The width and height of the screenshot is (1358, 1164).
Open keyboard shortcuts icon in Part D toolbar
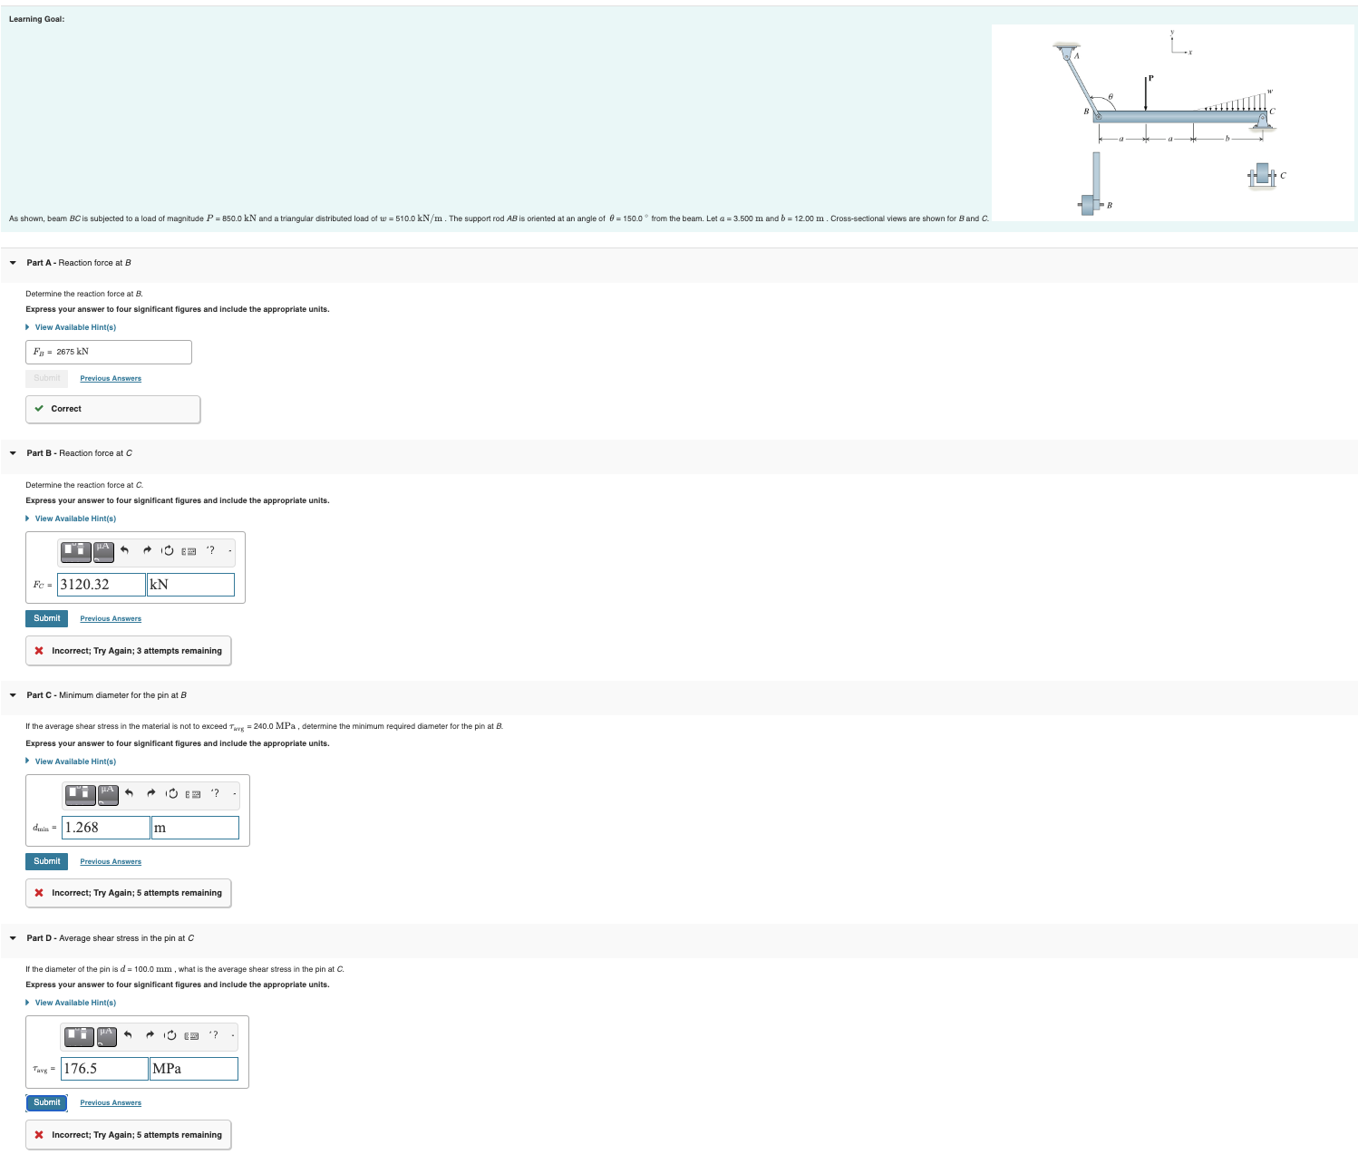click(x=191, y=1035)
